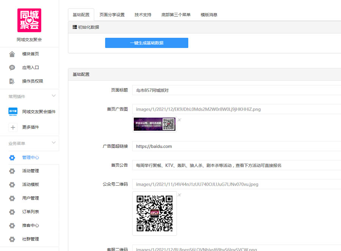Click the list icon next to 初始化数据

click(x=75, y=27)
